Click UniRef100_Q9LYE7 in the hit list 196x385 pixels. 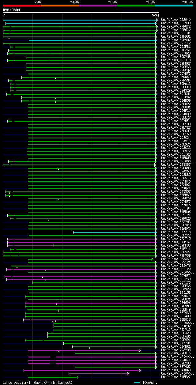point(176,128)
